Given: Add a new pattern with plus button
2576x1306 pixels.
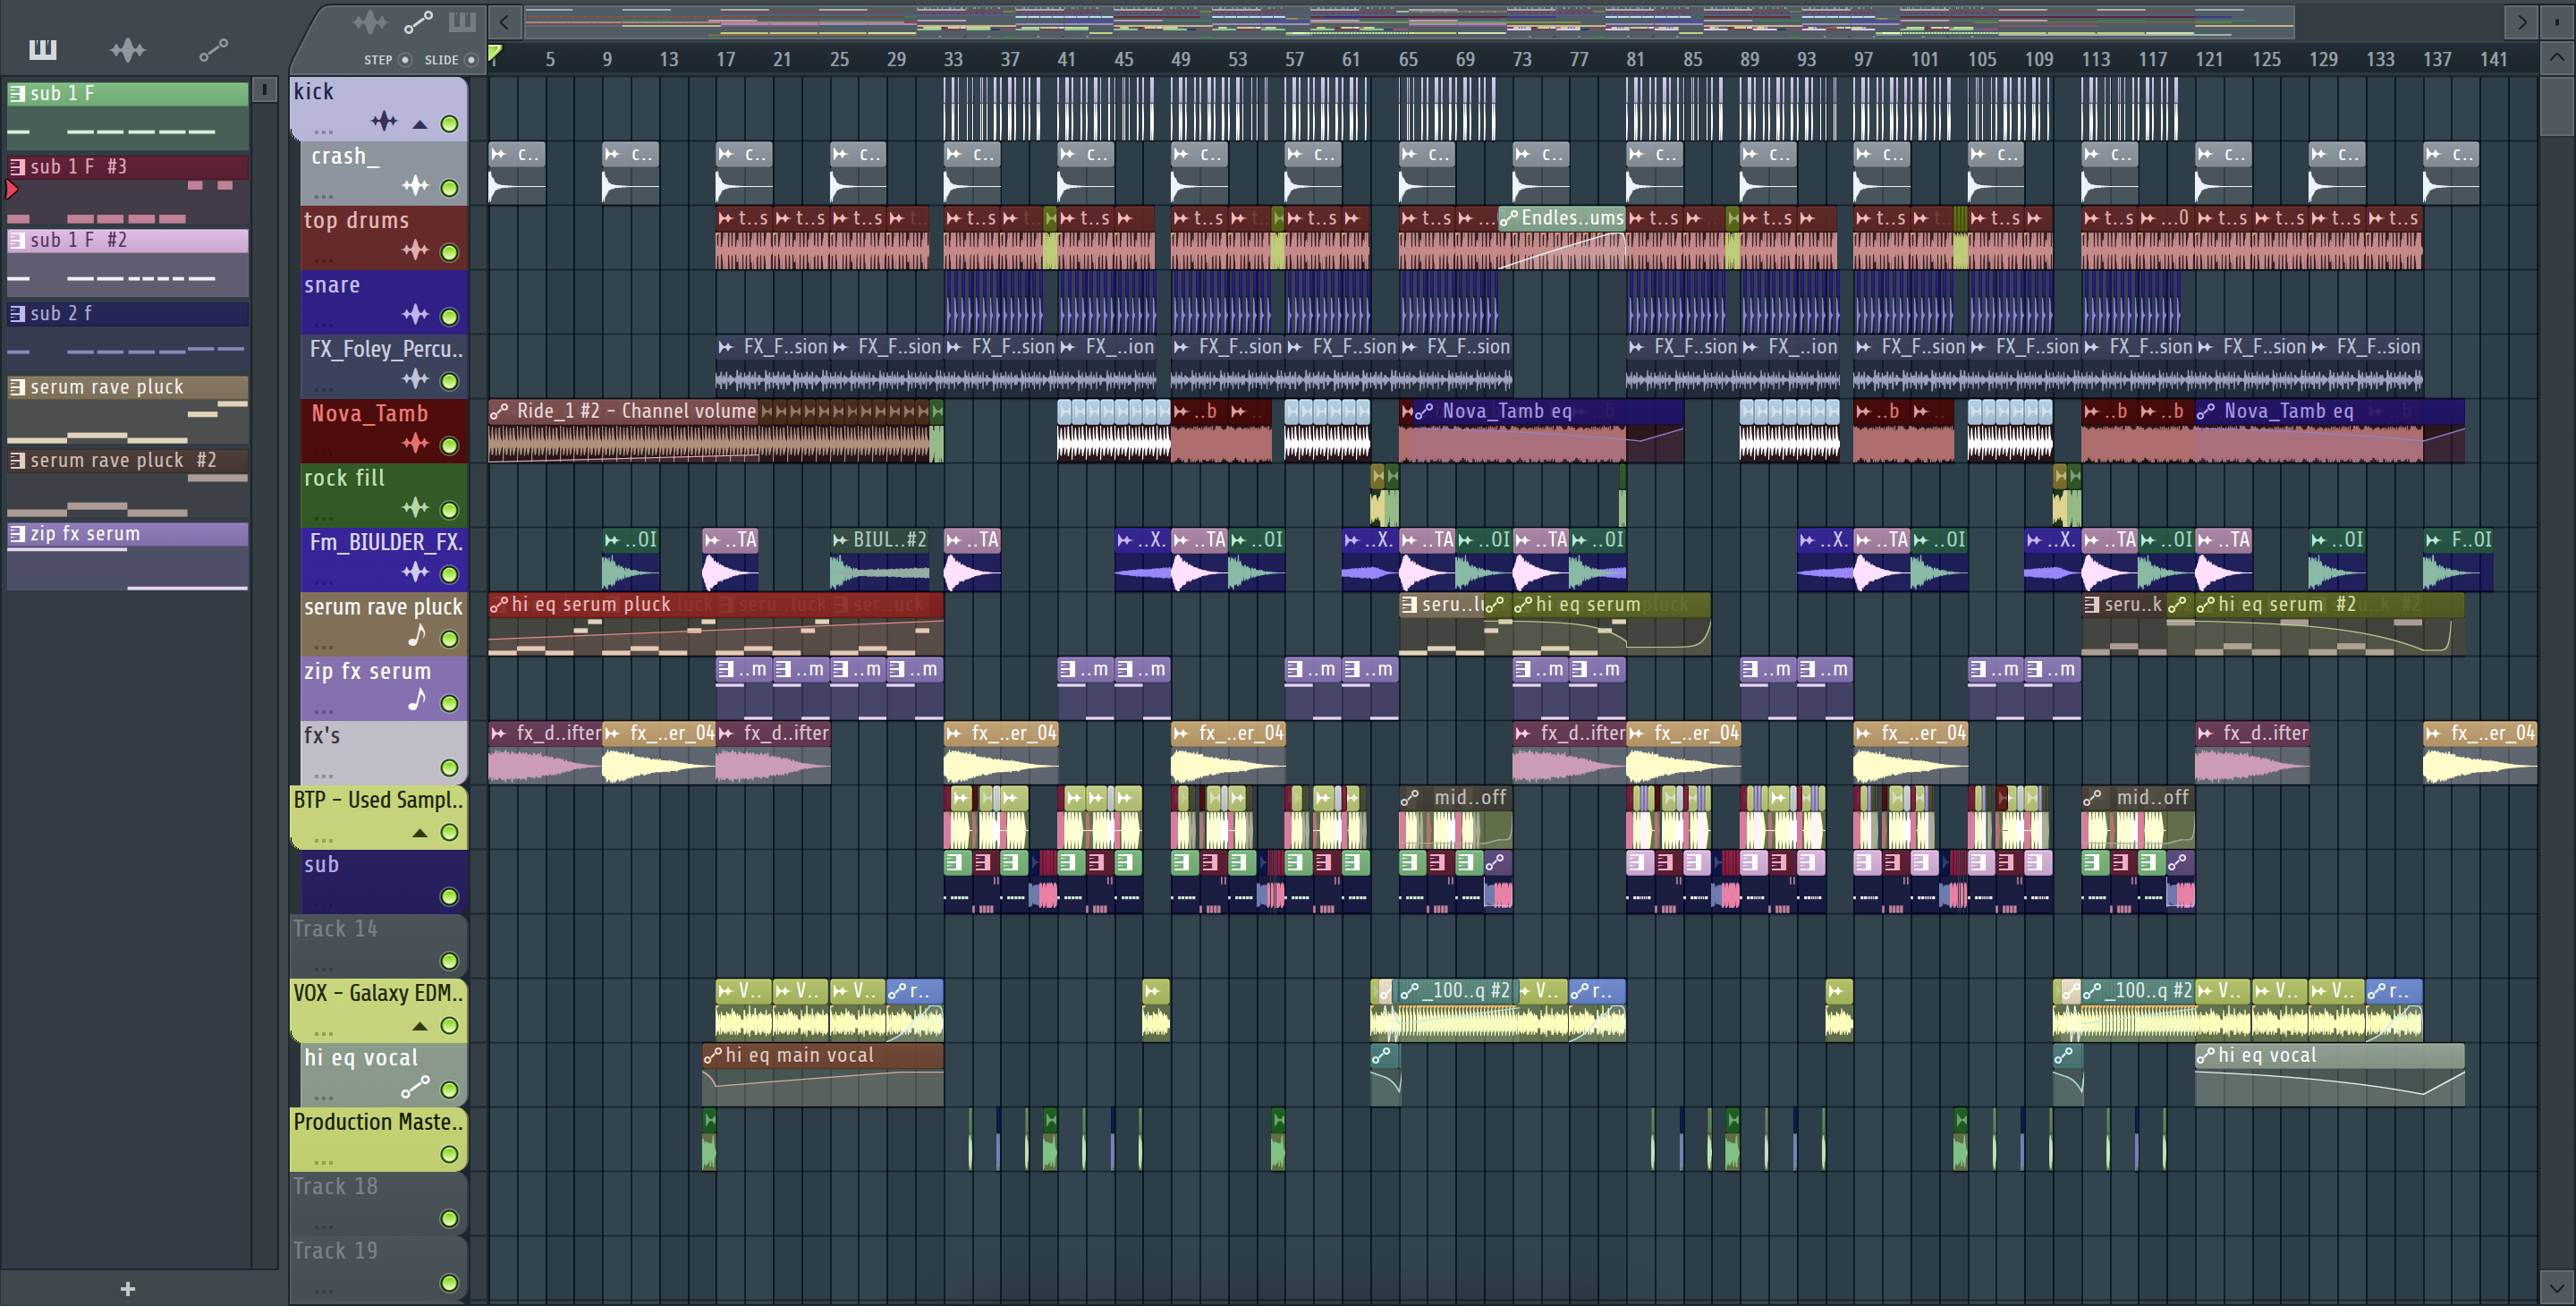Looking at the screenshot, I should (x=127, y=1289).
